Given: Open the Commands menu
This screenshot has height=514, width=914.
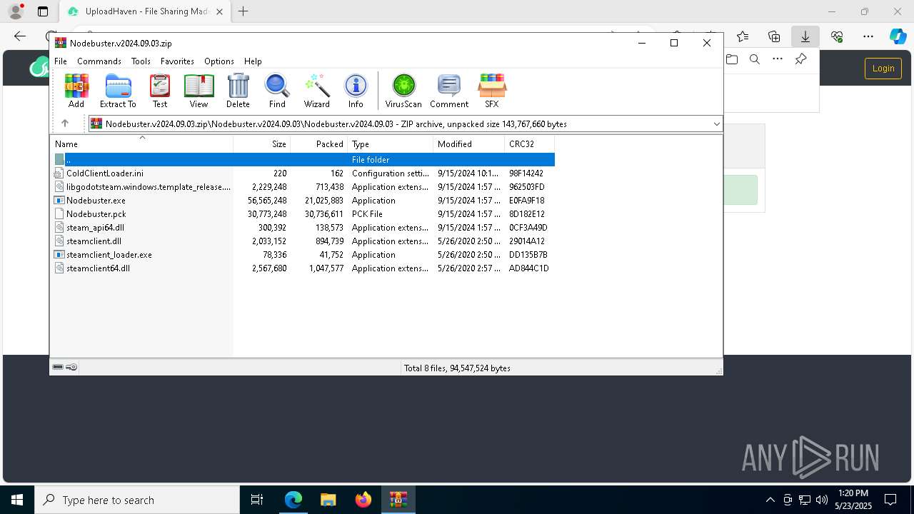Looking at the screenshot, I should (99, 61).
